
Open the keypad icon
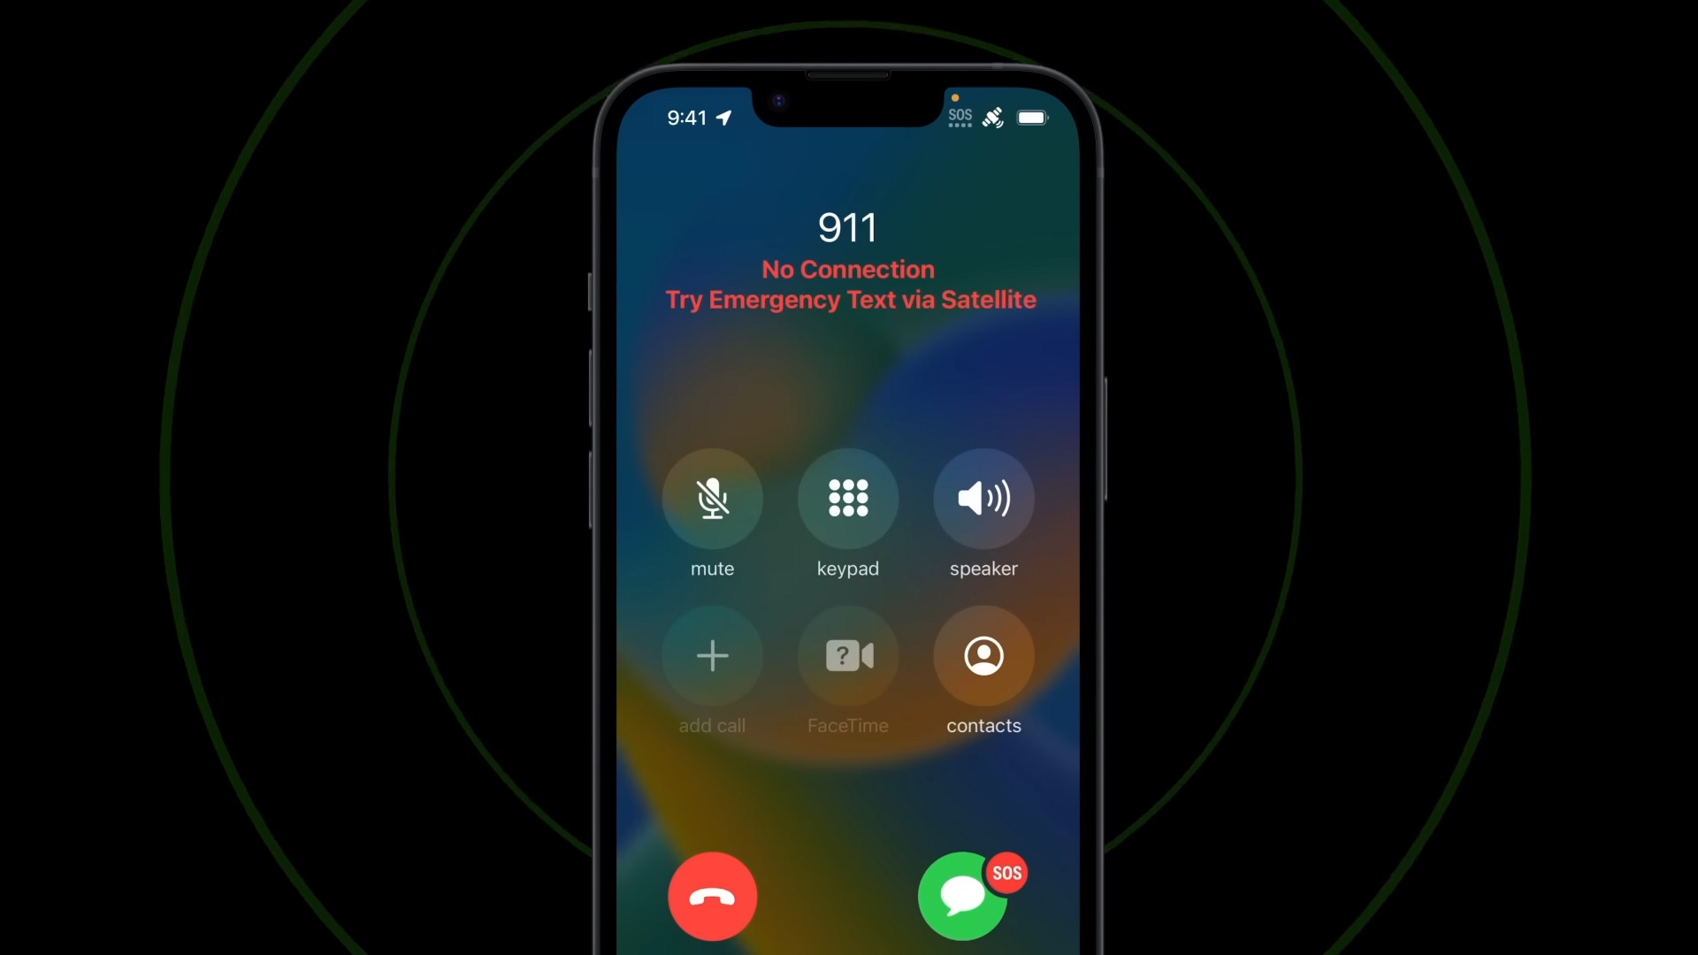848,498
